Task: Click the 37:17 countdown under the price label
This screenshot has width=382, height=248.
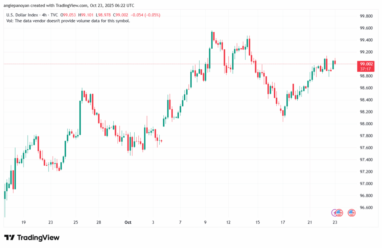Action: pyautogui.click(x=364, y=69)
